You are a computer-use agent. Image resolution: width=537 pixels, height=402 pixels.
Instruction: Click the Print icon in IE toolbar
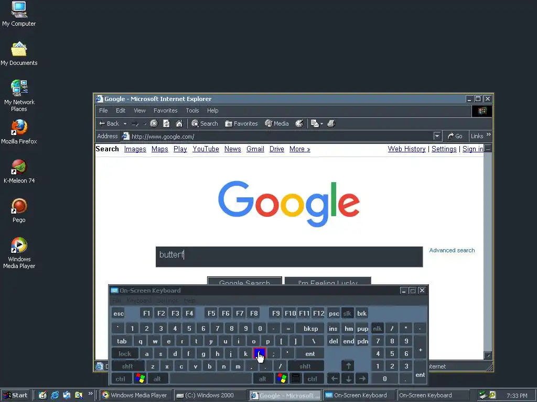(331, 124)
